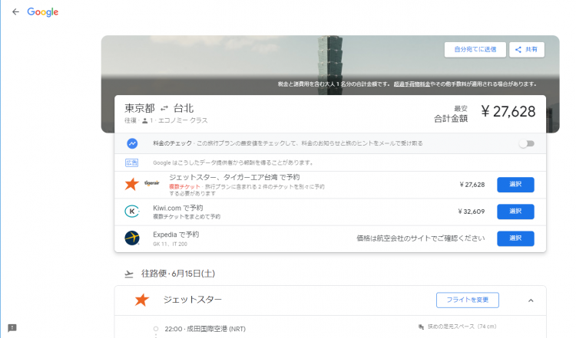Select the Kiwi.com ¥32,609 booking option
Screen dimensions: 576x338
pos(515,212)
